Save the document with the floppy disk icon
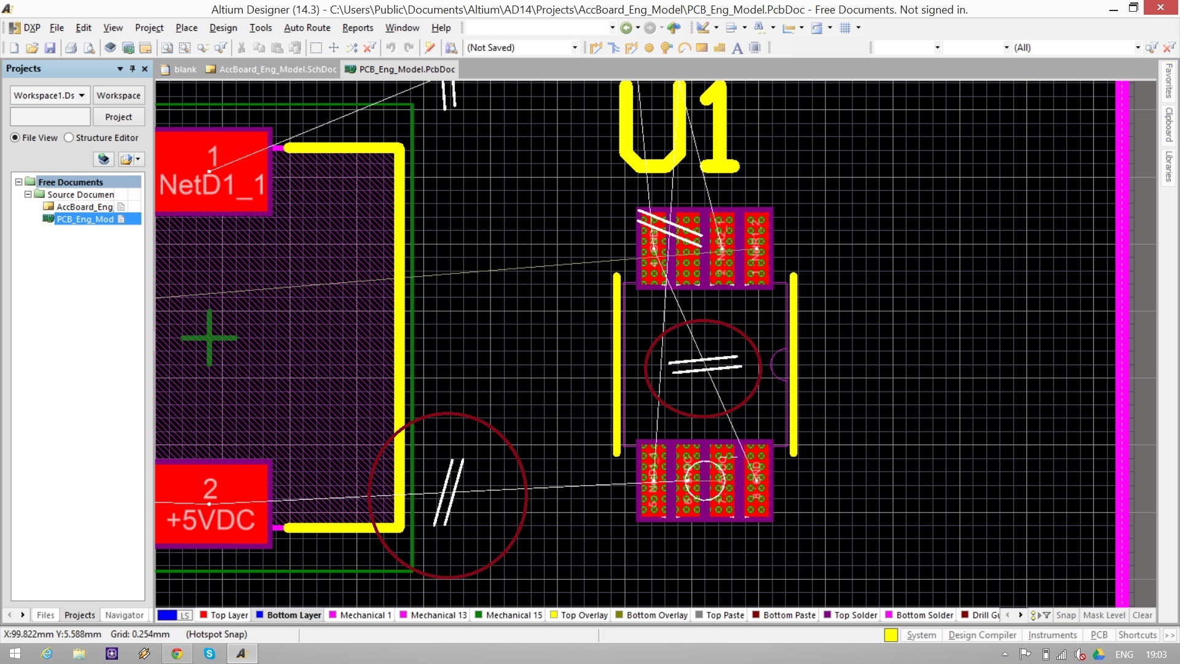This screenshot has height=664, width=1180. tap(50, 48)
